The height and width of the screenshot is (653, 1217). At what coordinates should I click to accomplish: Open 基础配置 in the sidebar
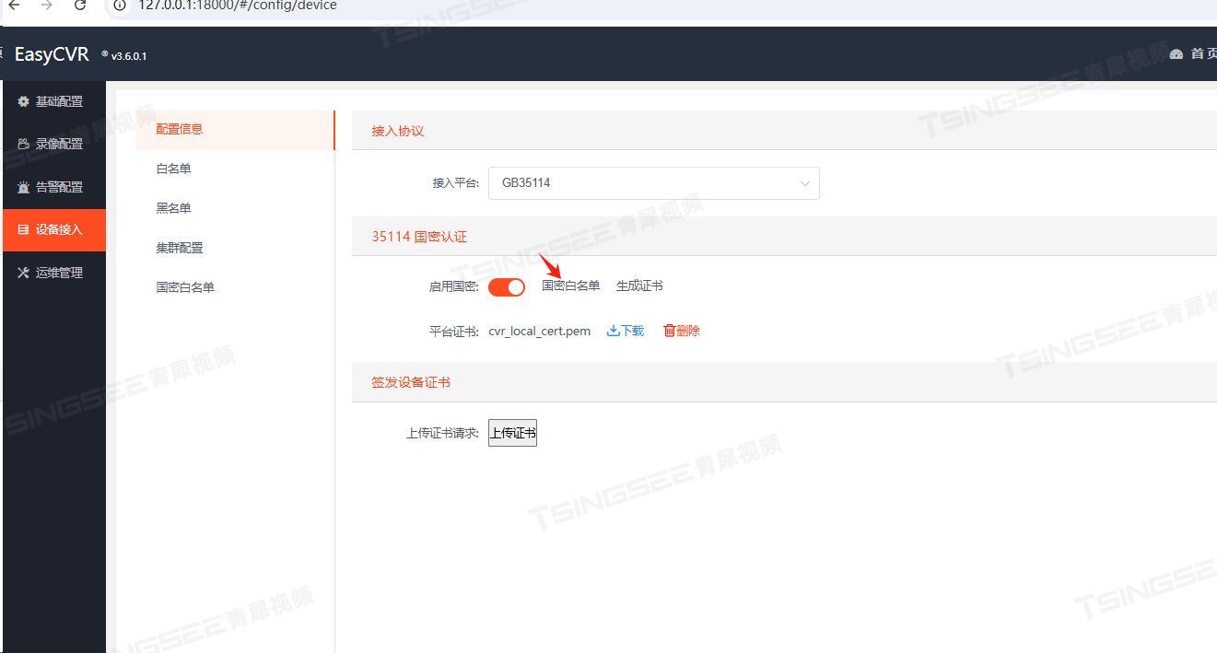(54, 101)
